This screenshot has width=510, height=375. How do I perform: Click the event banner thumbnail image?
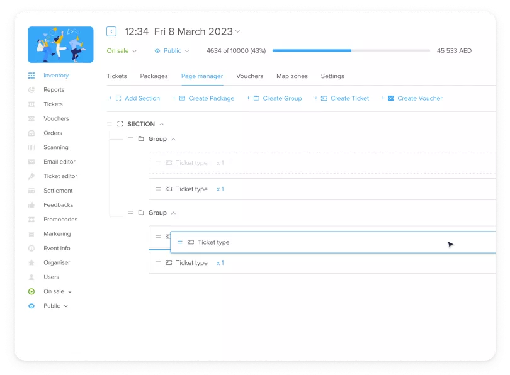click(60, 45)
